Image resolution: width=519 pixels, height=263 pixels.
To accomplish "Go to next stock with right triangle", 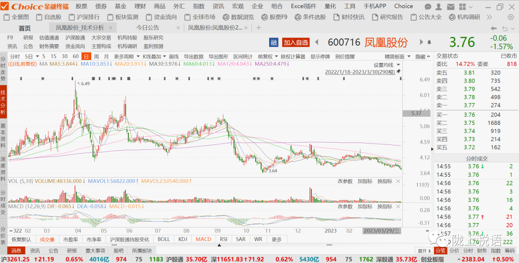I will tap(421, 42).
